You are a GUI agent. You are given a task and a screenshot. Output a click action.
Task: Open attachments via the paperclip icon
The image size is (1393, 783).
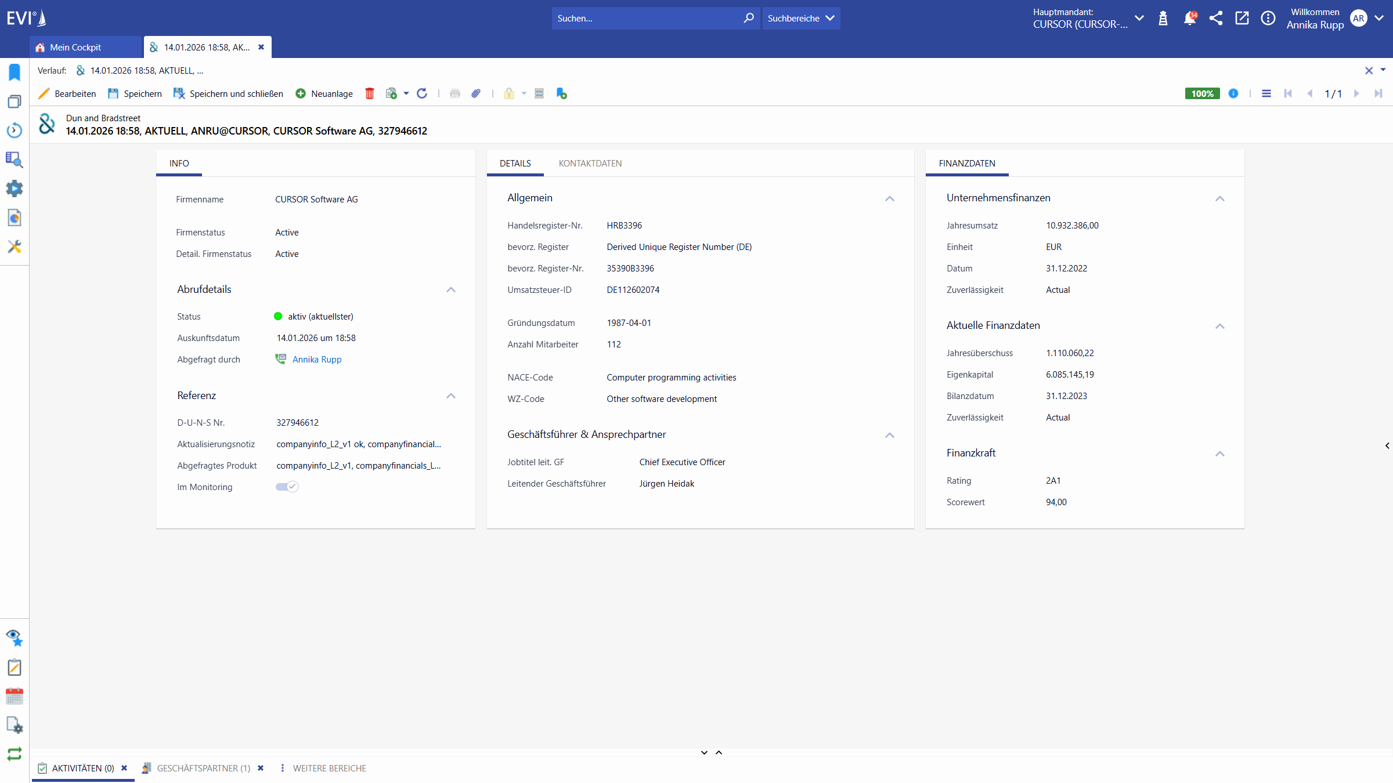pos(477,93)
